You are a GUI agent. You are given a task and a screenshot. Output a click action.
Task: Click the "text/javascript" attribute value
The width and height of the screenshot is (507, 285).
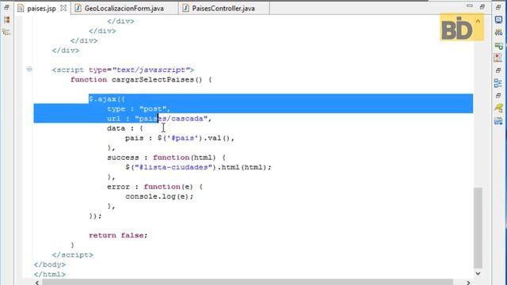pos(151,70)
